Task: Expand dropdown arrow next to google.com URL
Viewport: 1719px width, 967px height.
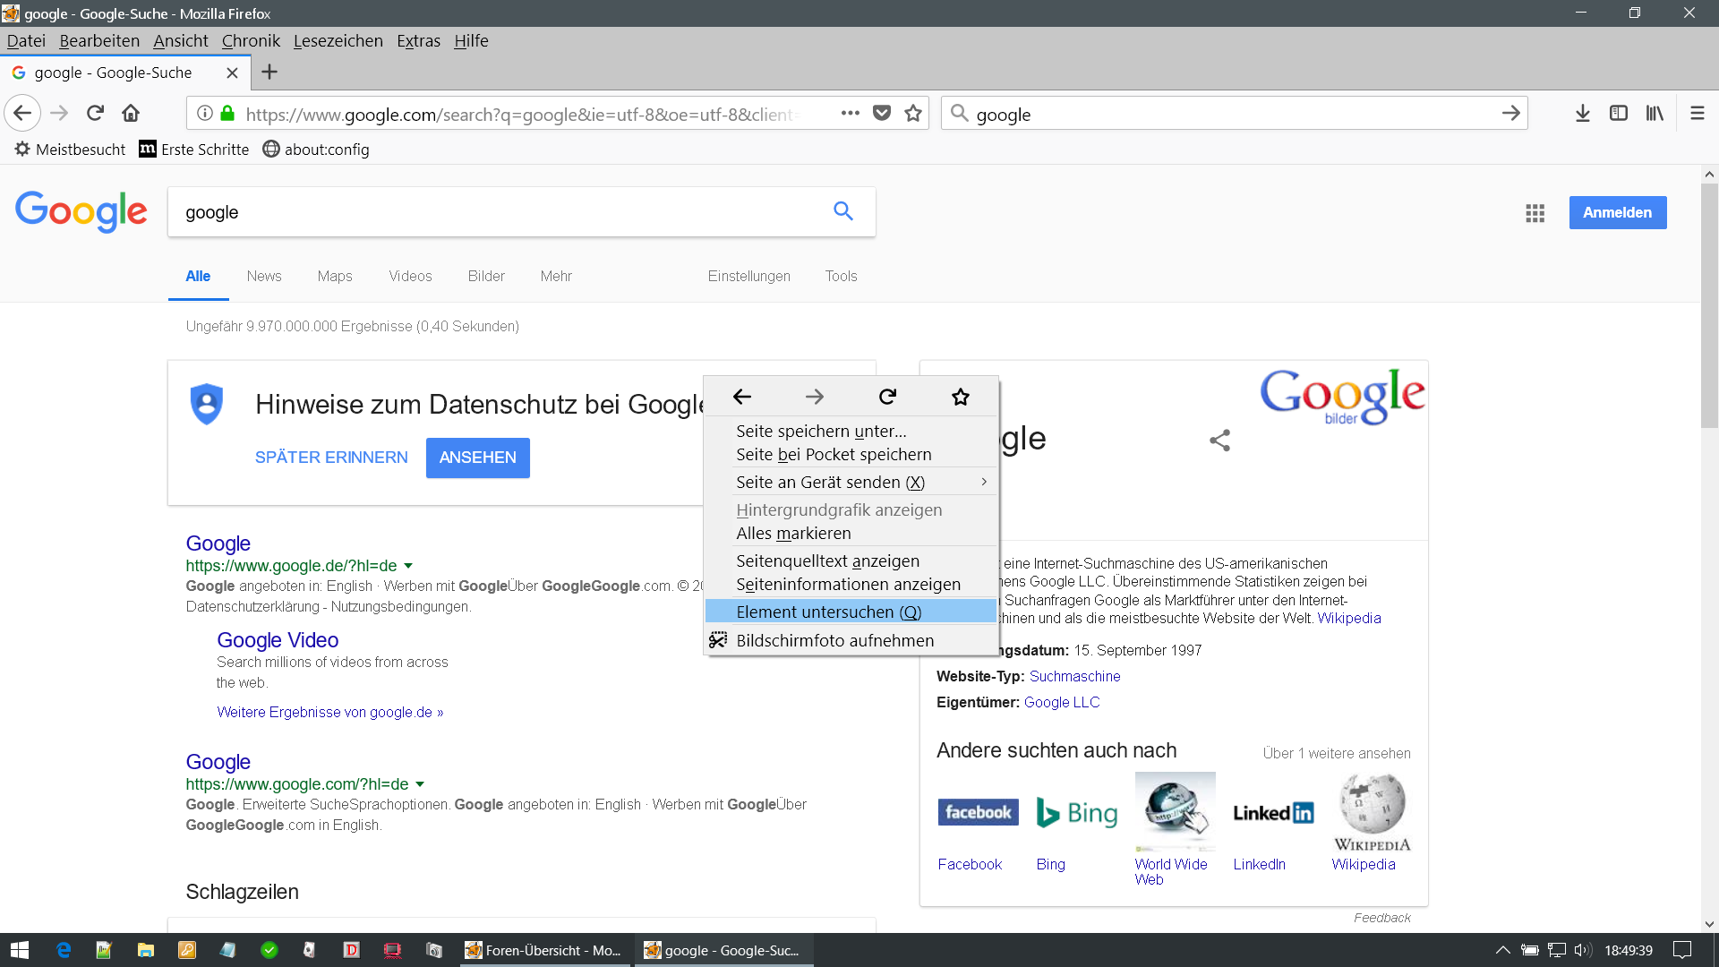Action: click(x=420, y=784)
